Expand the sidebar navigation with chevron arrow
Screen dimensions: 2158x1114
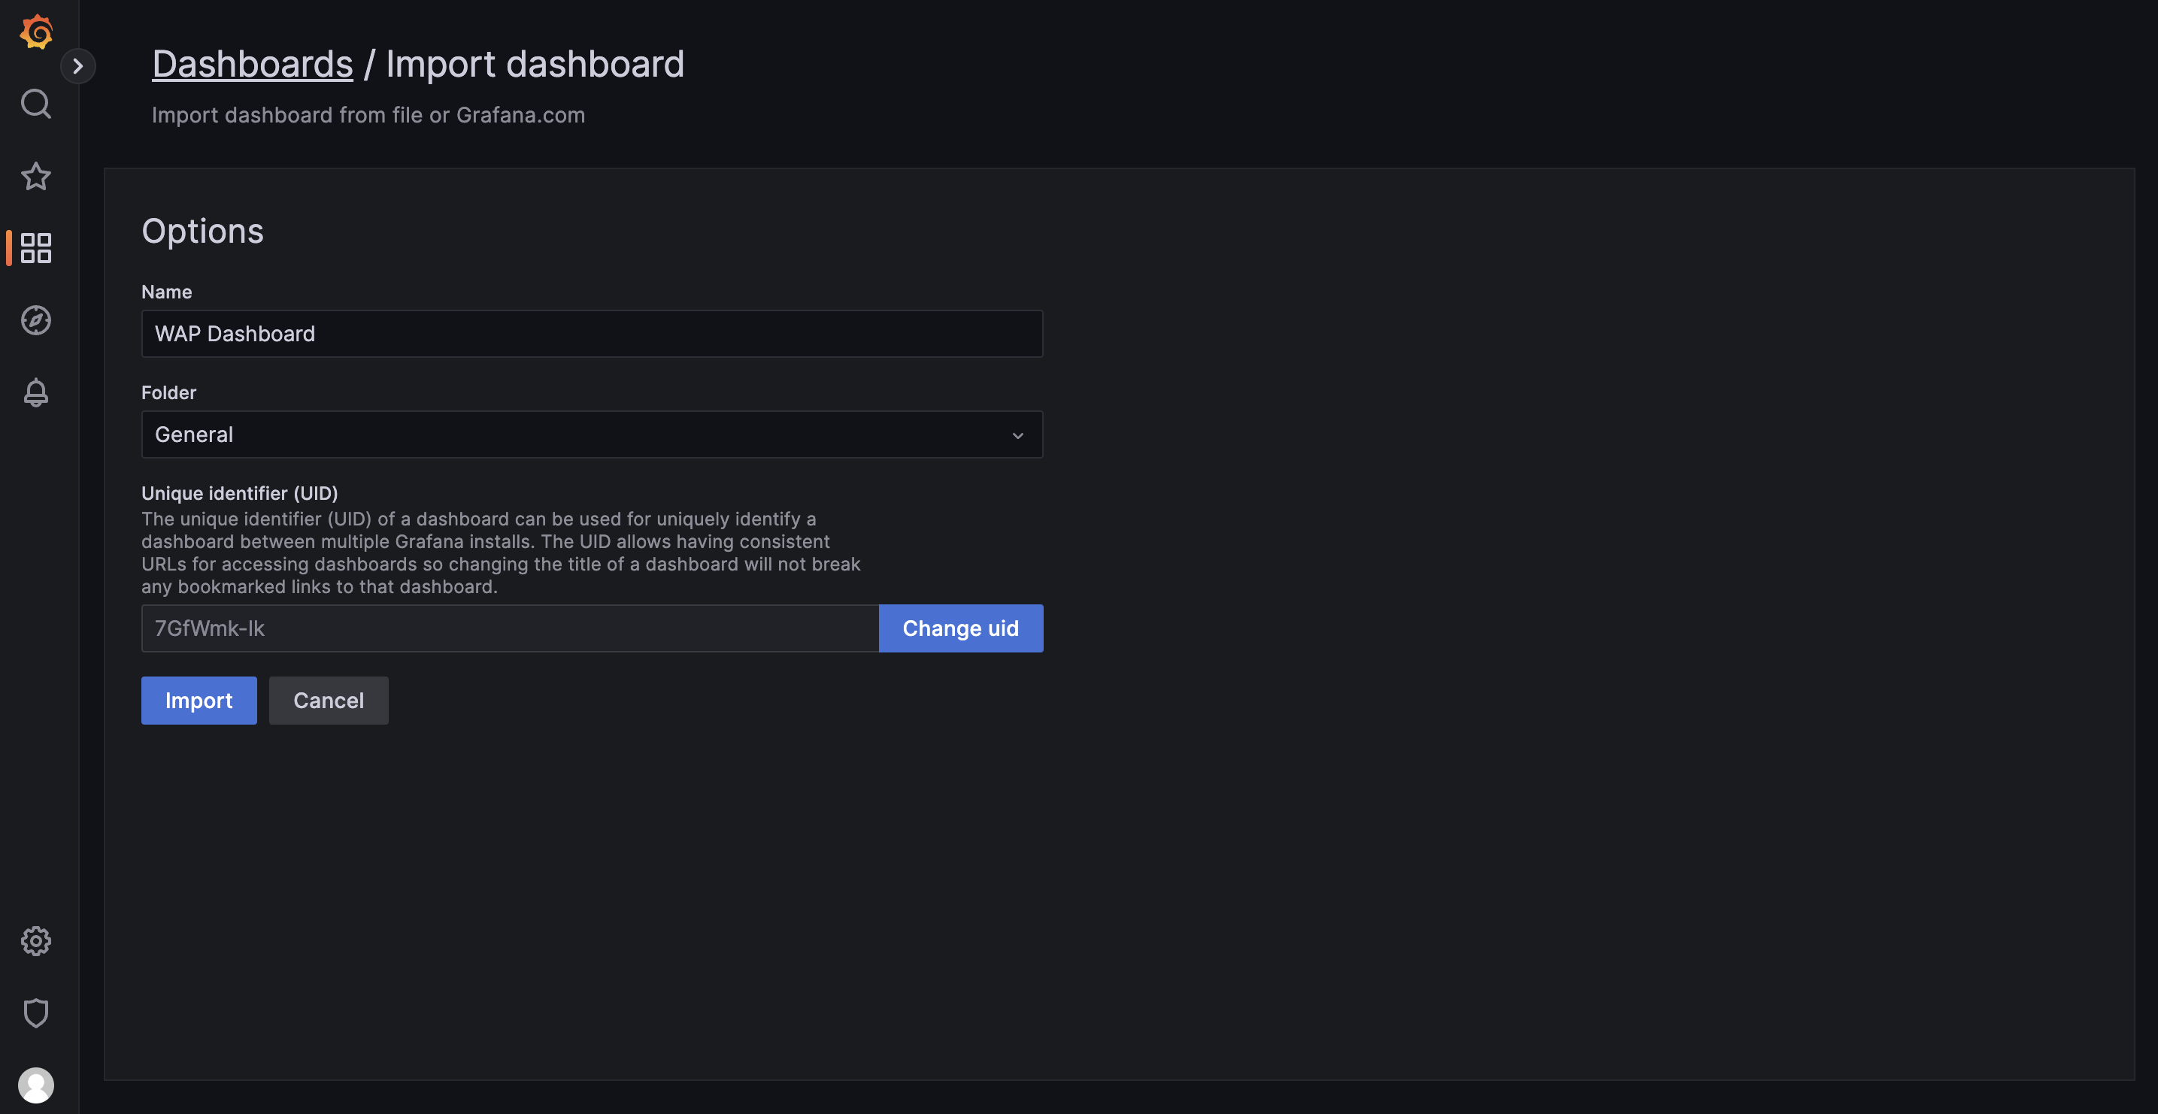tap(78, 66)
